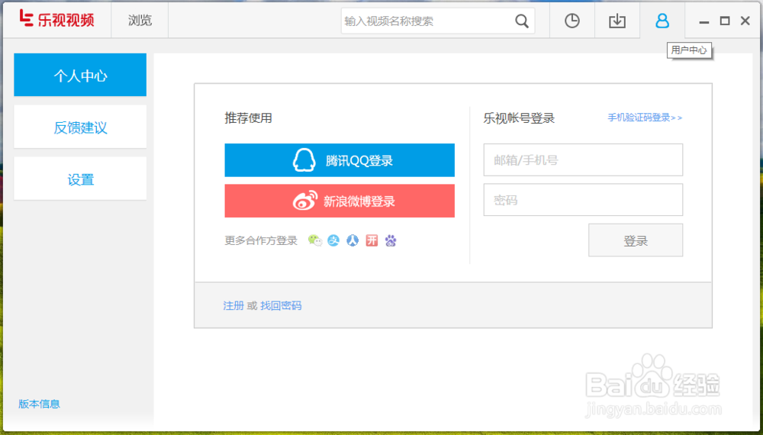Focus the 邮箱/手机号 input field
The height and width of the screenshot is (435, 763).
click(583, 159)
